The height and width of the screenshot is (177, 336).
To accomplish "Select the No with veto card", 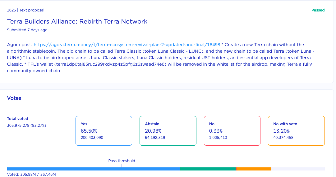I will tap(296, 131).
